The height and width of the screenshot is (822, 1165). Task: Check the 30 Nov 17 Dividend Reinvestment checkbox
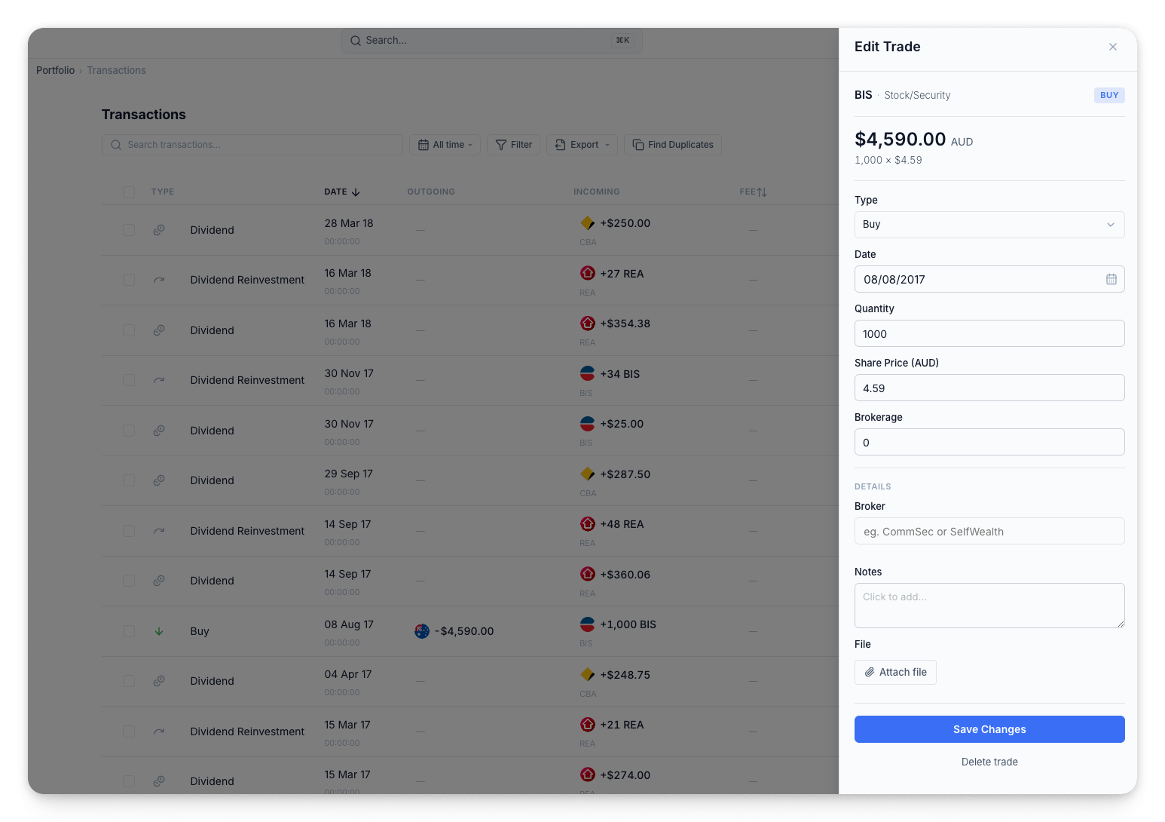129,380
